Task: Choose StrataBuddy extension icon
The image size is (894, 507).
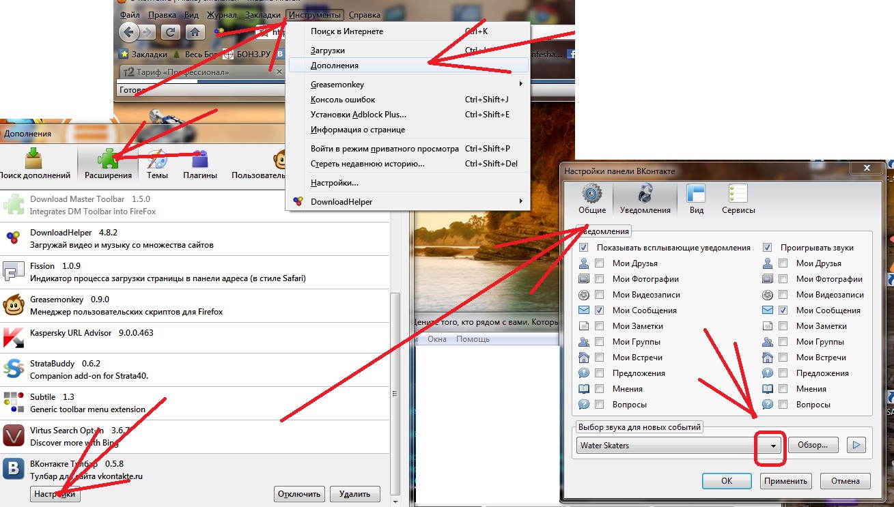Action: (14, 369)
